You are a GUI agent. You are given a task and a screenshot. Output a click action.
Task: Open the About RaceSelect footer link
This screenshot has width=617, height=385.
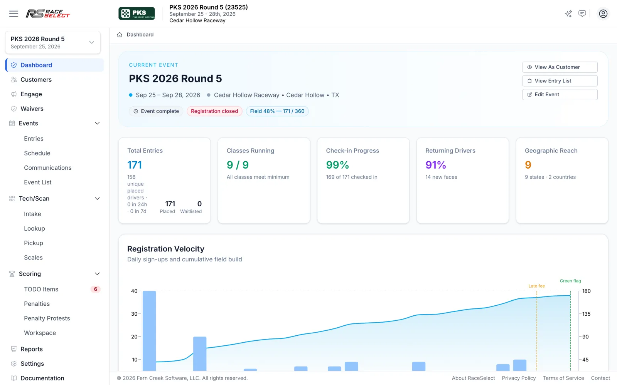tap(474, 378)
